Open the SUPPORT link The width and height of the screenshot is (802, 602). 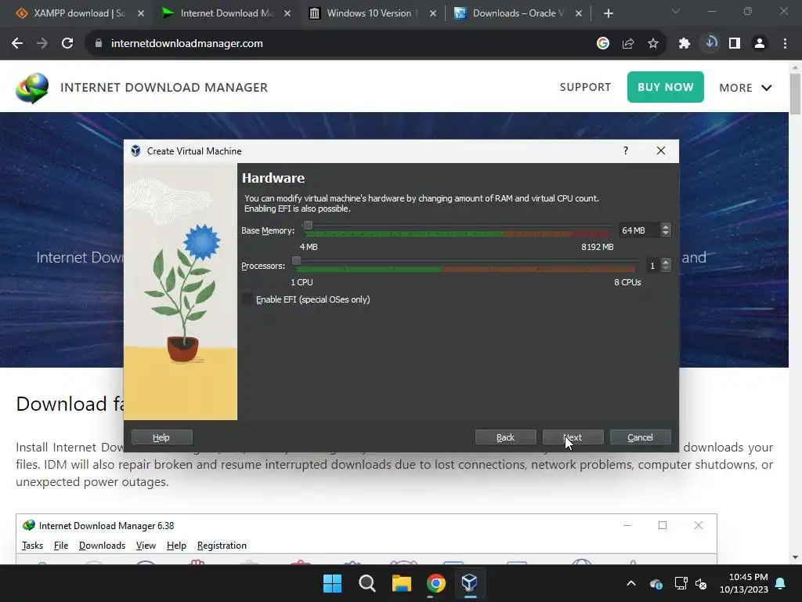[x=585, y=87]
